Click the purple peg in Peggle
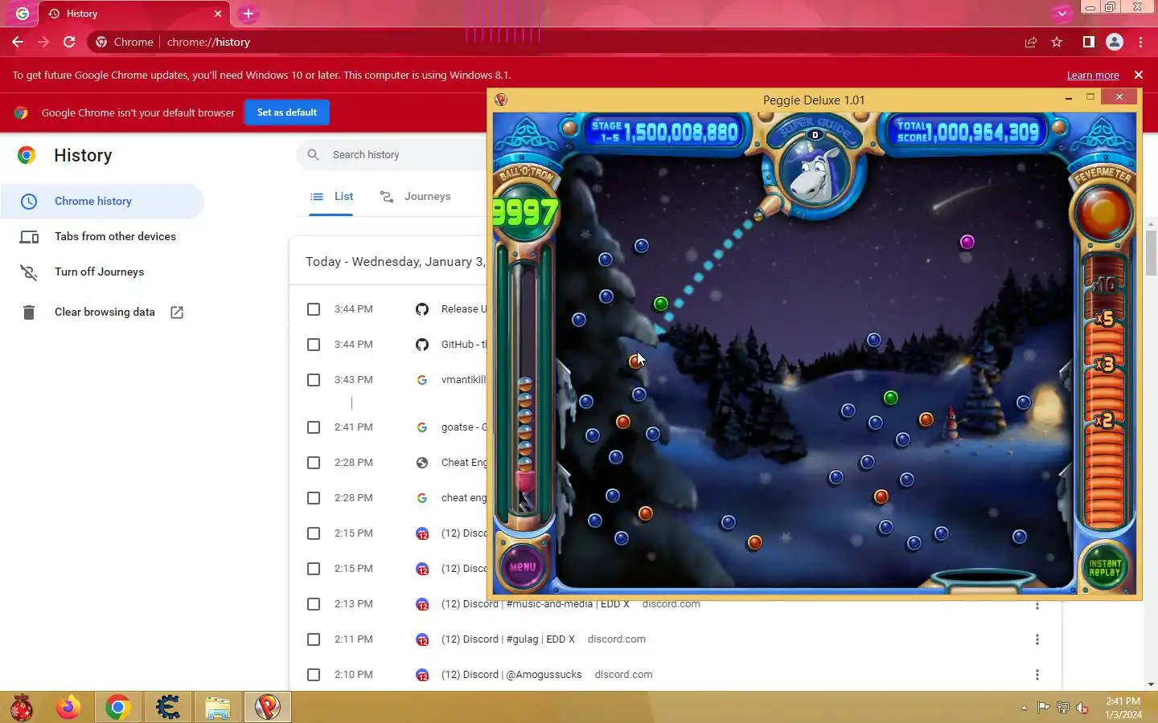Screen dimensions: 1158x723 [967, 242]
